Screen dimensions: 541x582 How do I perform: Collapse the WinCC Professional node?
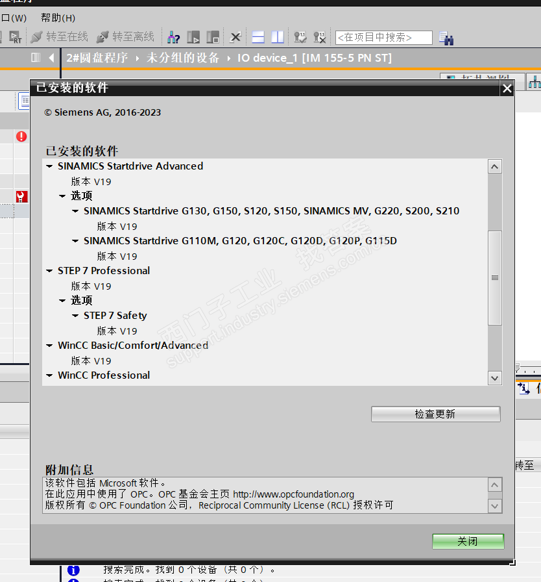coord(49,375)
